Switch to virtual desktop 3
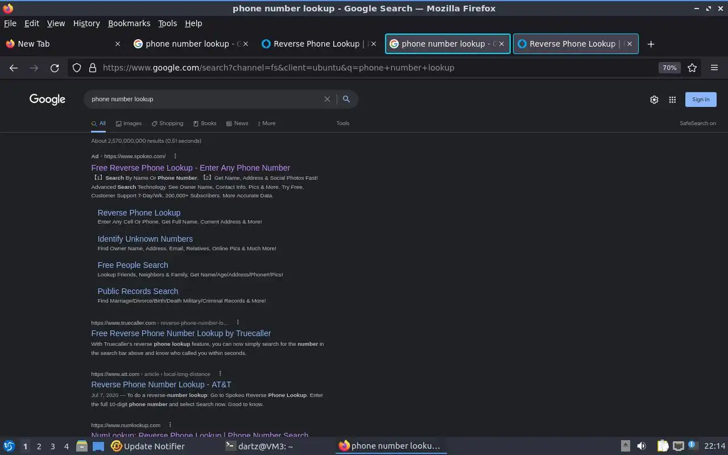This screenshot has width=728, height=455. [x=52, y=446]
